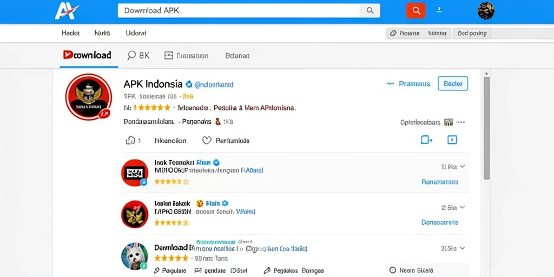Click the 'Neeto Slusla' option
Image resolution: width=554 pixels, height=277 pixels.
[411, 271]
